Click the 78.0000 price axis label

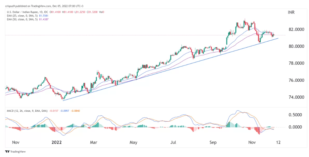[295, 63]
